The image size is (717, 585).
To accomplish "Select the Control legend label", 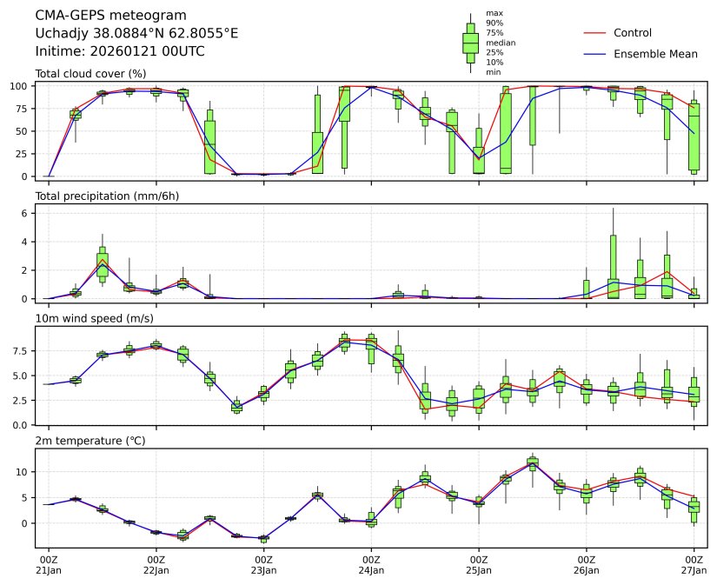I will pyautogui.click(x=633, y=33).
